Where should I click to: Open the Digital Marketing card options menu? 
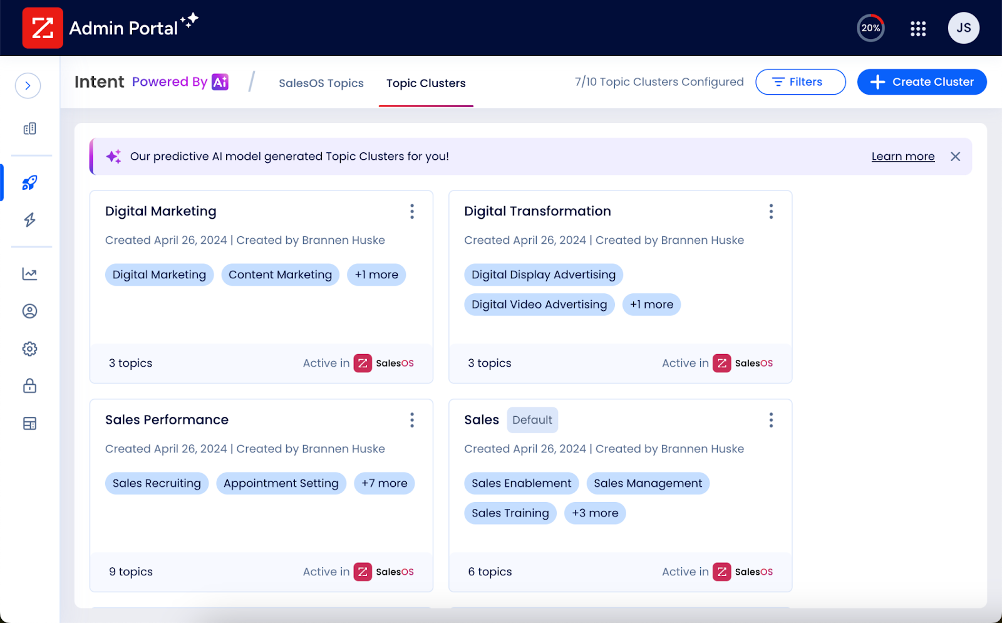(x=412, y=211)
